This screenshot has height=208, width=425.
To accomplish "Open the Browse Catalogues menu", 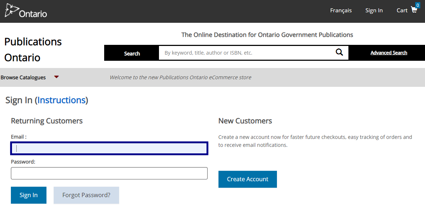I will pos(23,77).
